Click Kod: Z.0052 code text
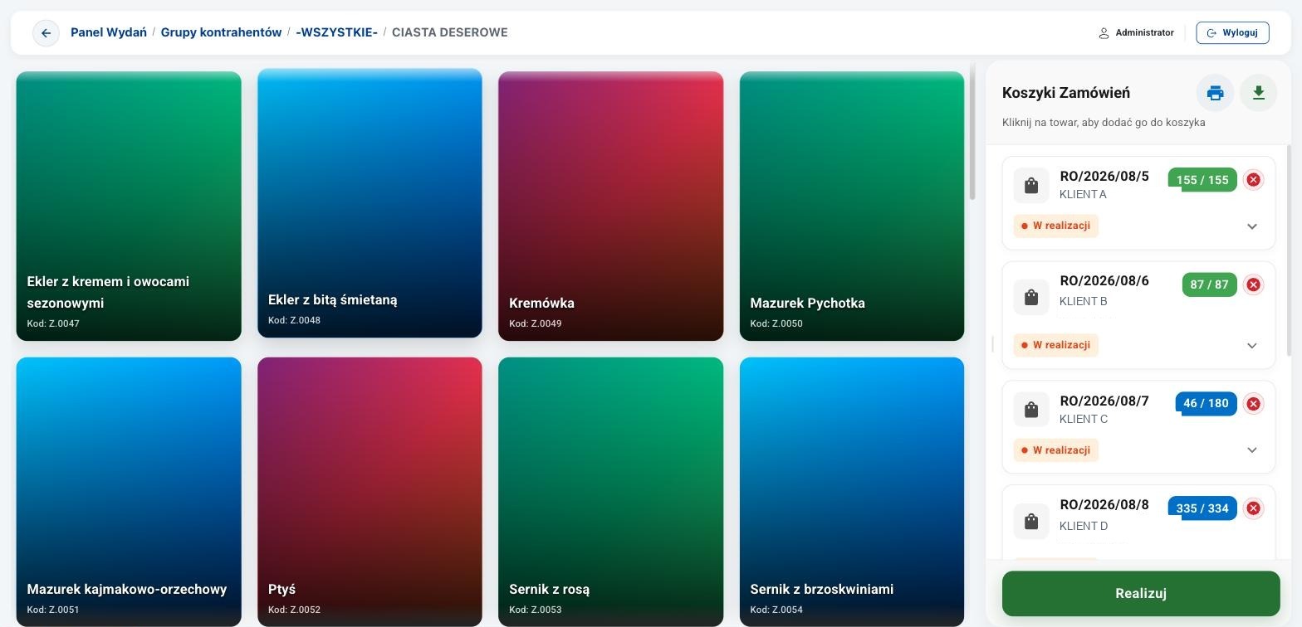 click(x=294, y=610)
